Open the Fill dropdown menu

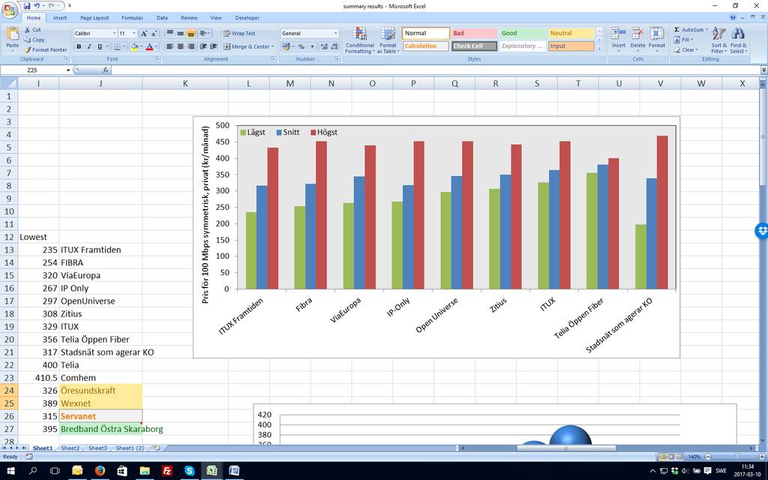(683, 40)
